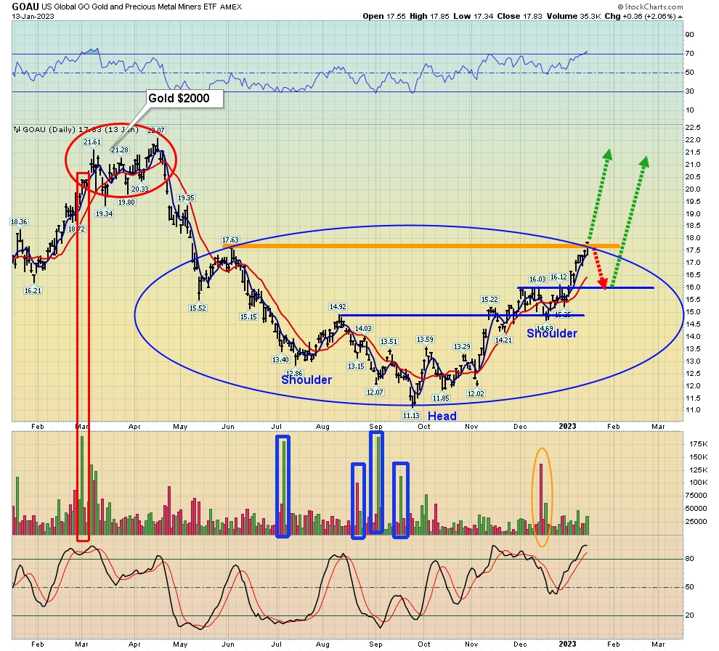Viewport: 719px width, 651px height.
Task: Click the 175K volume axis label
Action: point(699,444)
